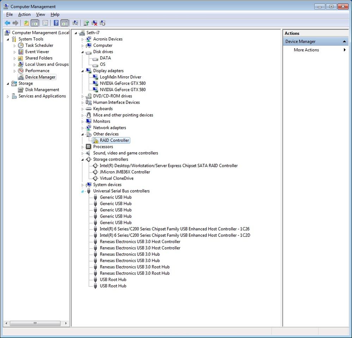
Task: Expand the Task Scheduler node arrow
Action: tap(14, 46)
